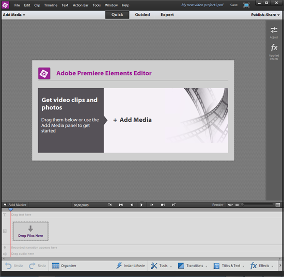The height and width of the screenshot is (277, 284).
Task: Click the video track icon
Action: 5,231
